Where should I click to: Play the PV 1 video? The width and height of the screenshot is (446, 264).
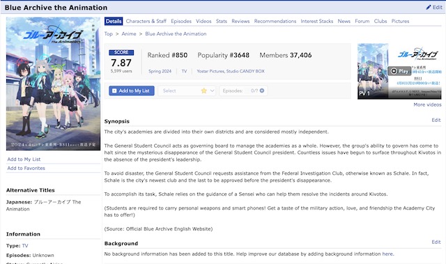(x=399, y=71)
